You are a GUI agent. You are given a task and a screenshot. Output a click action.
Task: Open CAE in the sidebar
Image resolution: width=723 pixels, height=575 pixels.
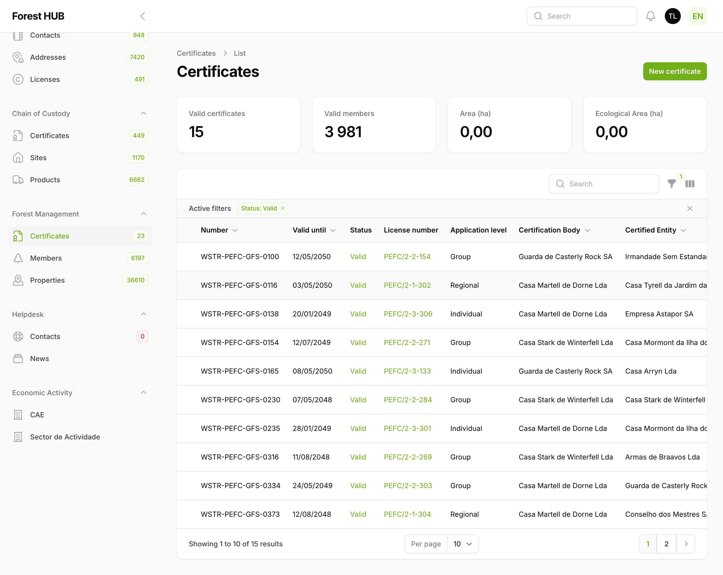point(80,415)
